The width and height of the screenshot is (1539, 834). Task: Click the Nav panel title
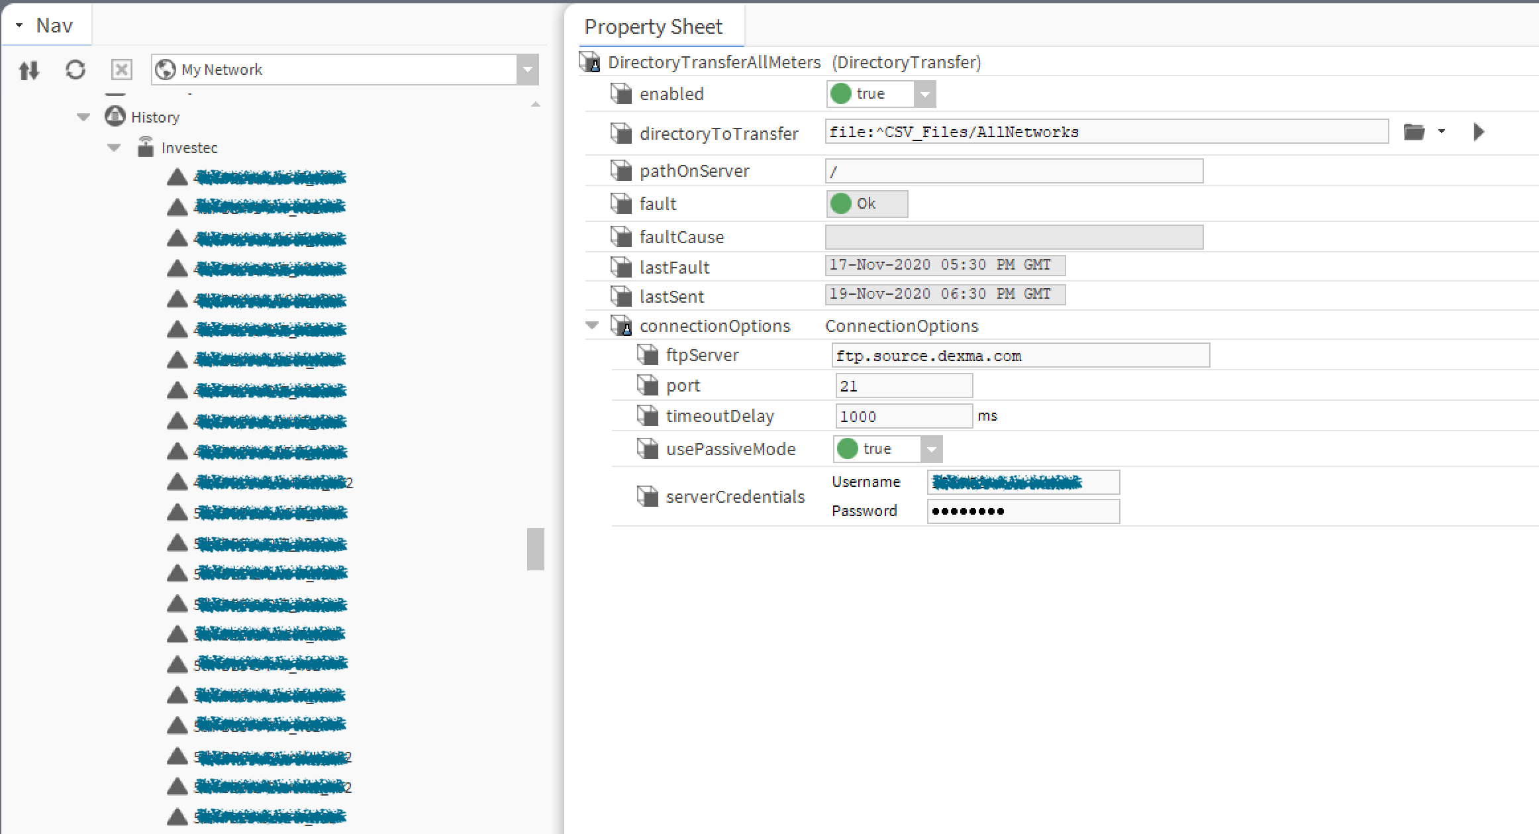pos(54,25)
